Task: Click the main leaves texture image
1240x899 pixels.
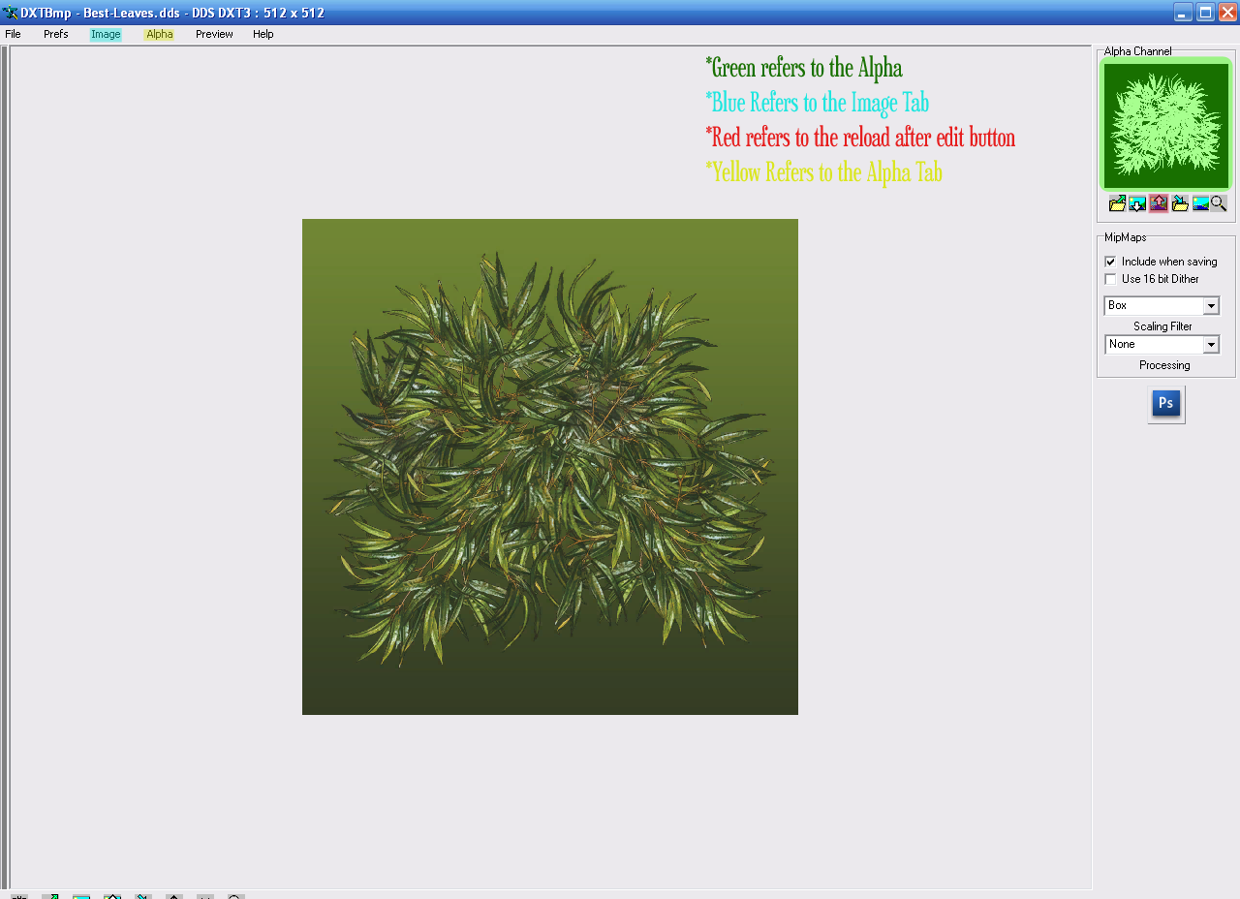Action: (550, 467)
